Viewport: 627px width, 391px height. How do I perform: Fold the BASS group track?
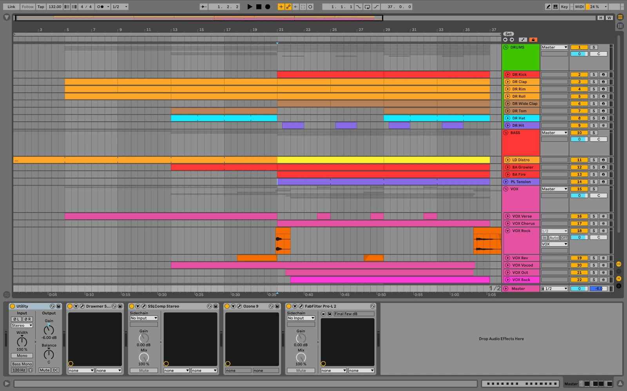[x=506, y=133]
